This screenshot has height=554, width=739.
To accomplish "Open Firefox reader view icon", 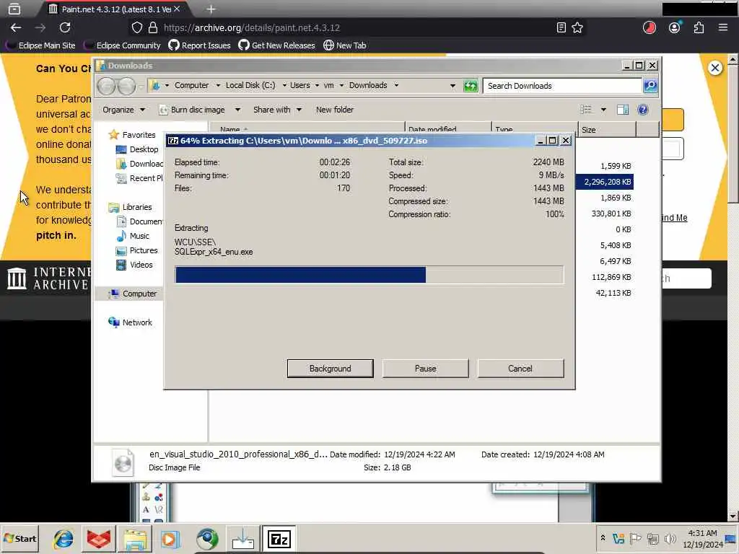I will pos(561,28).
